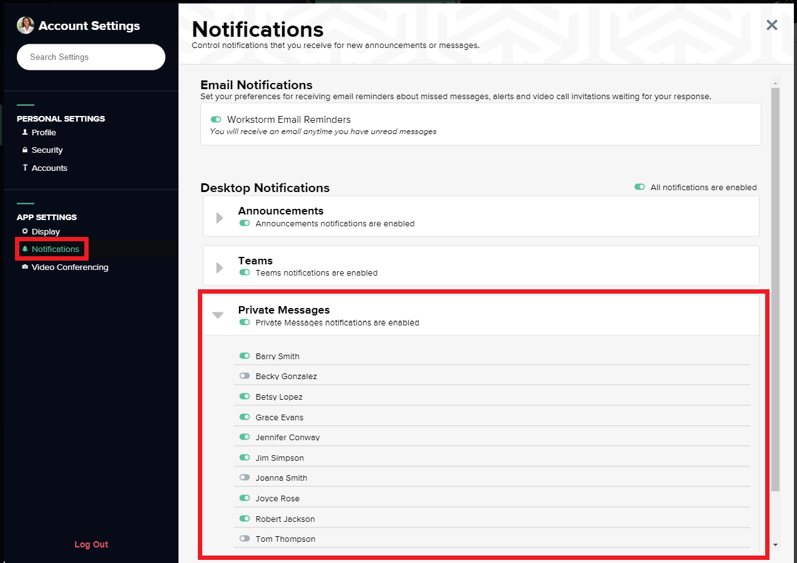This screenshot has width=797, height=563.
Task: Disable Announcements notifications toggle
Action: click(x=245, y=223)
